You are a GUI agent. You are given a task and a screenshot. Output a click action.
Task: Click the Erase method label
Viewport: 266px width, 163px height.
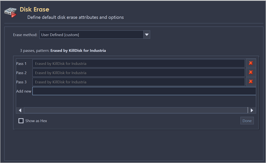pyautogui.click(x=25, y=35)
